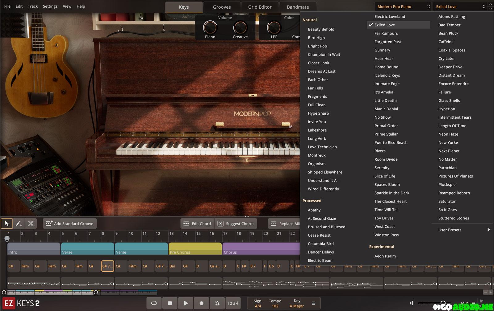Viewport: 494px width, 311px height.
Task: Select the Intro song part block
Action: pos(34,249)
